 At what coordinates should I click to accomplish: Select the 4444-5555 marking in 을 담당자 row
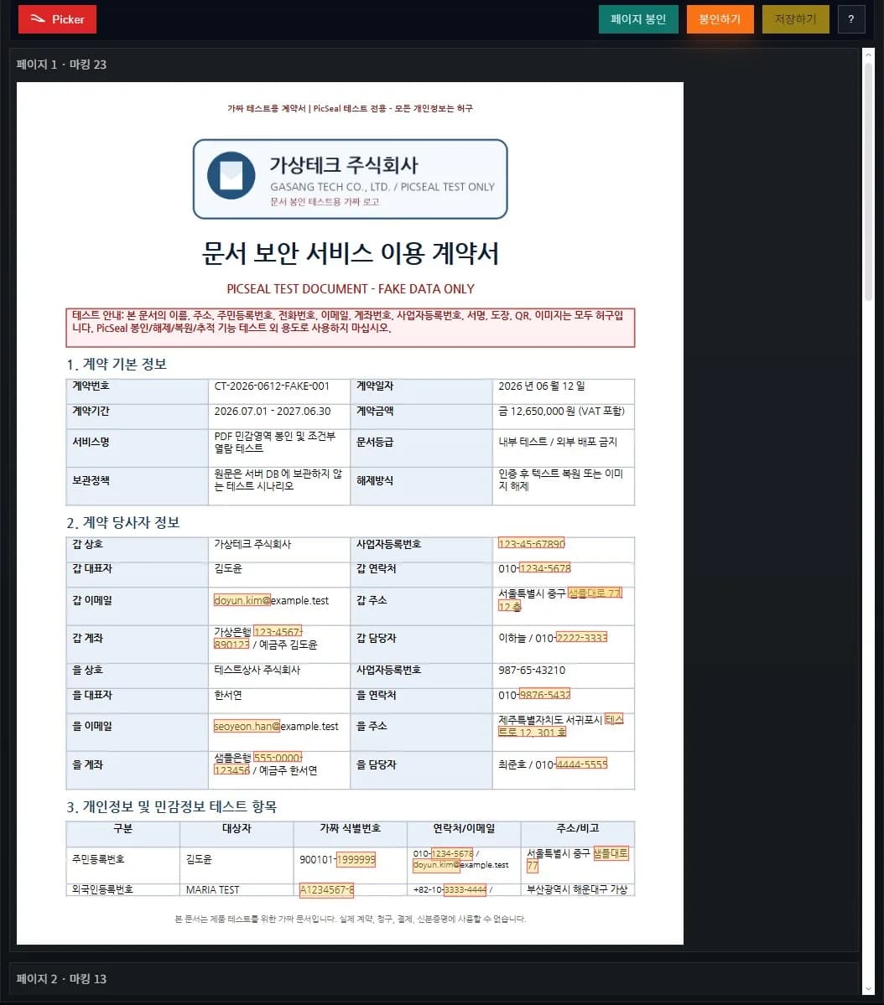click(581, 764)
